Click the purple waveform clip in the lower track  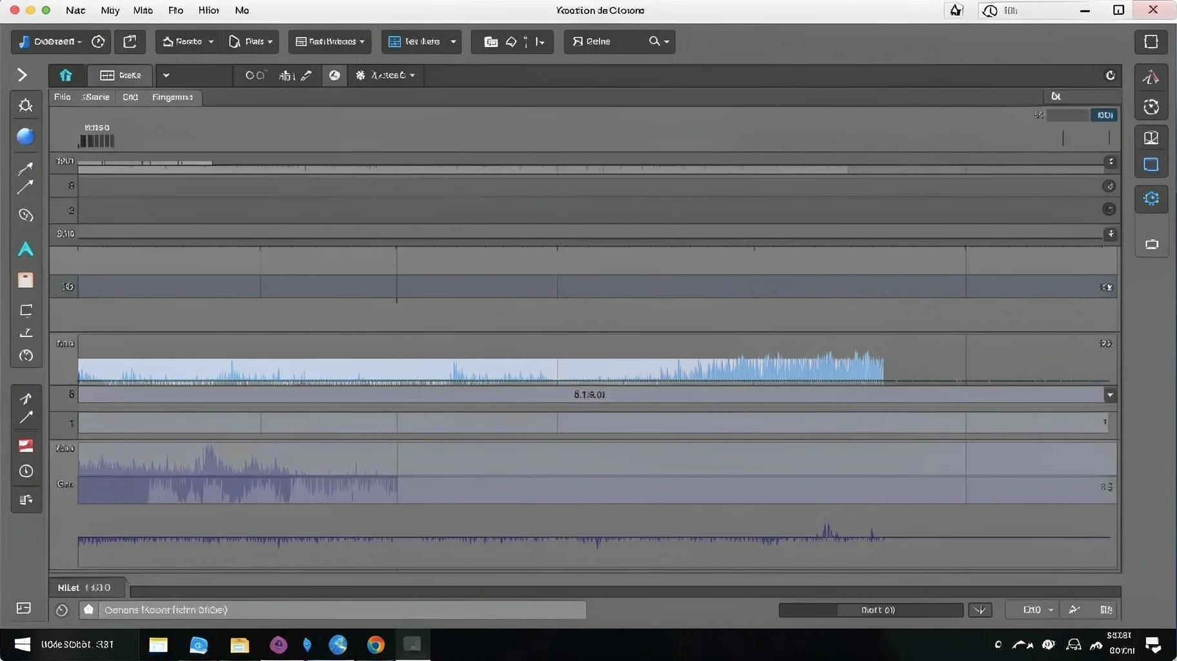click(x=237, y=473)
